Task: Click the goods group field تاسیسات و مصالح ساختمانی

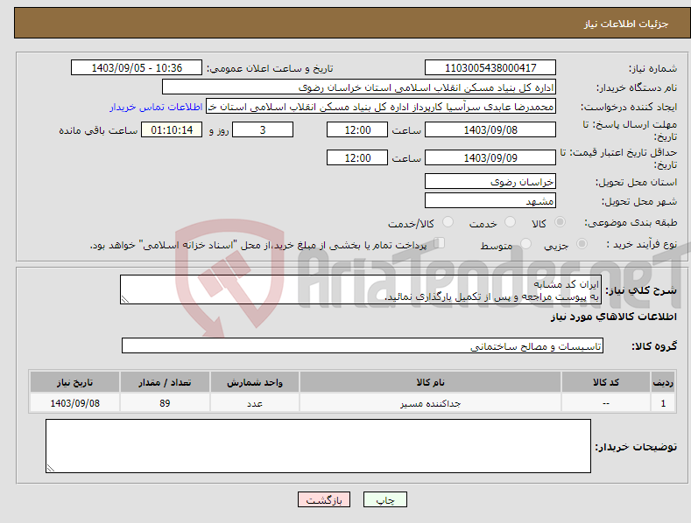Action: (363, 346)
